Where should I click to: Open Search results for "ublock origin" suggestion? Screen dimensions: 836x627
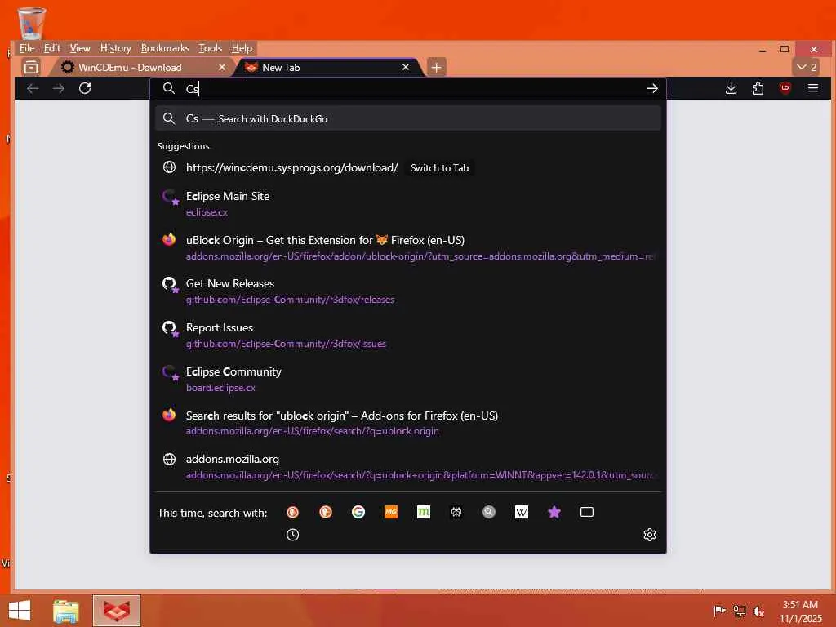click(x=408, y=423)
